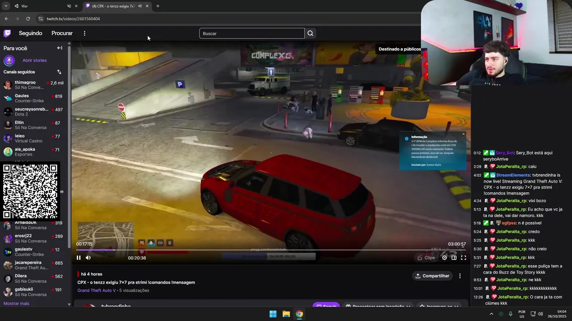Sort followed channels with the arrows icon
This screenshot has height=321, width=572.
pos(59,72)
